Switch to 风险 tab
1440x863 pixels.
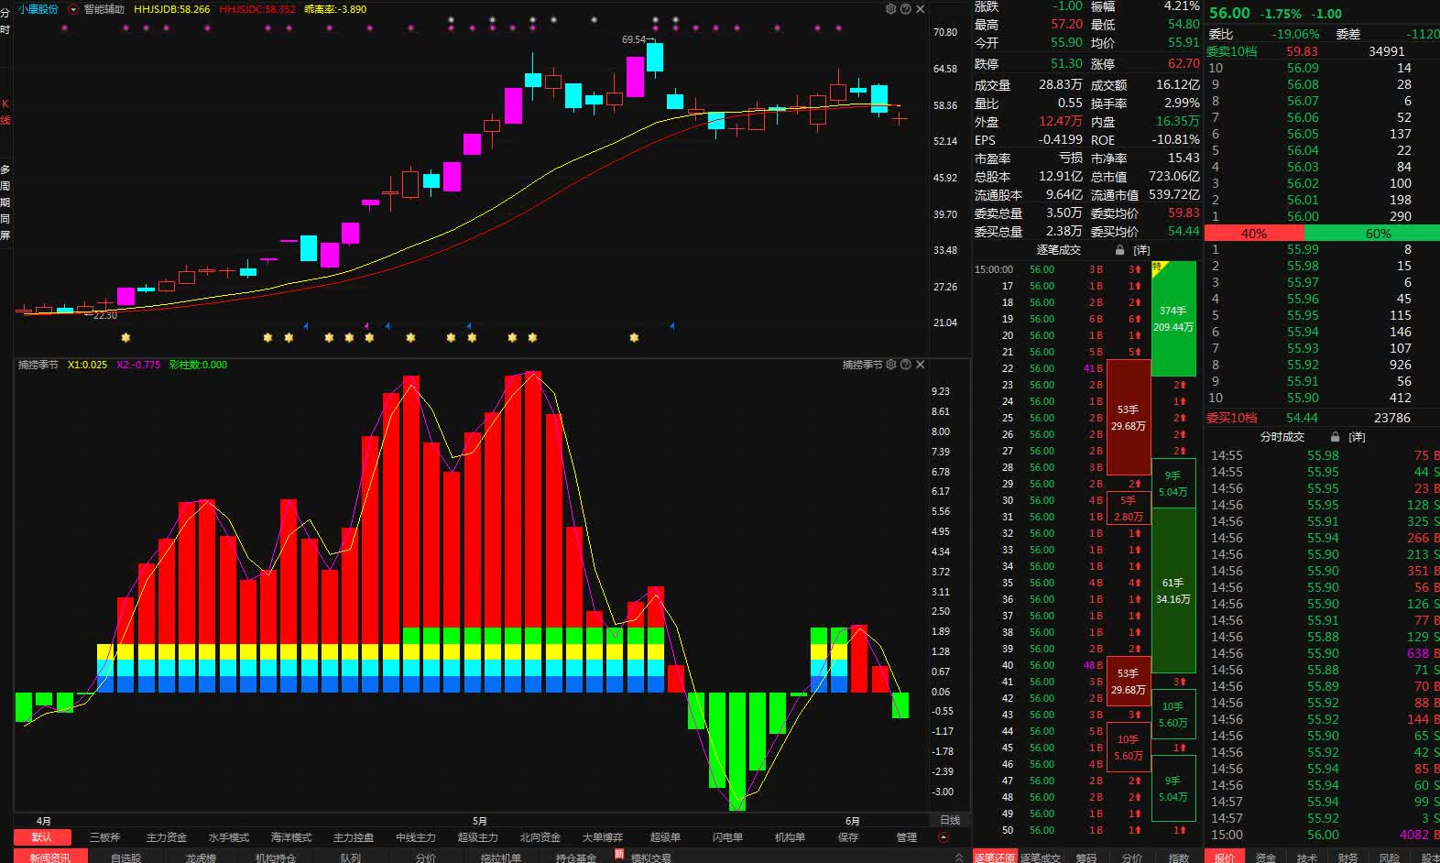point(1390,858)
